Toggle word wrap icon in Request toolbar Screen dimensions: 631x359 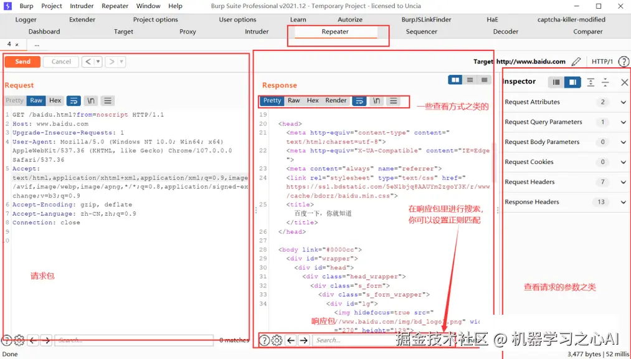pyautogui.click(x=74, y=100)
